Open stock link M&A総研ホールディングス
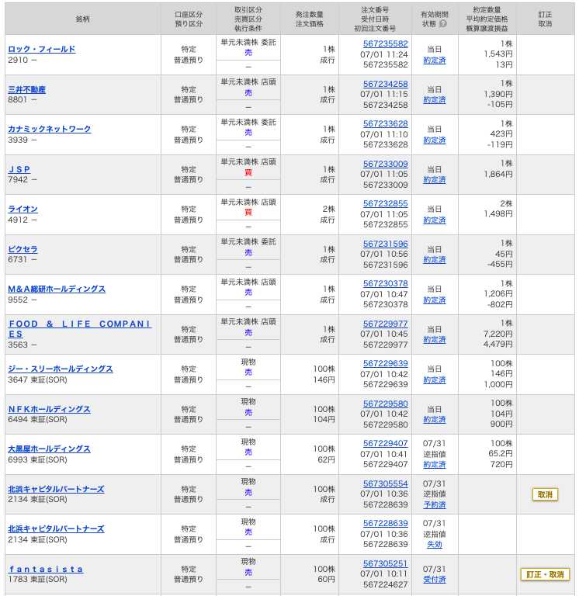This screenshot has width=579, height=596. pyautogui.click(x=57, y=289)
